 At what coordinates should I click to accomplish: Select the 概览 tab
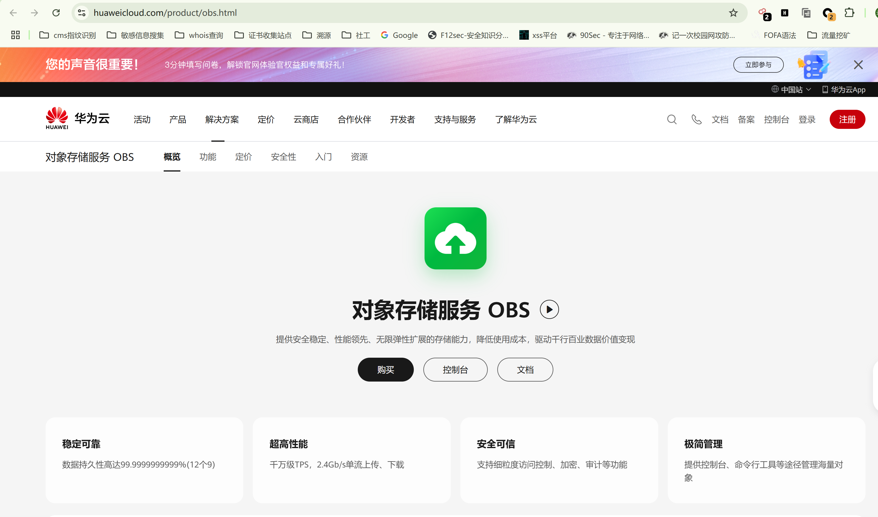coord(172,157)
